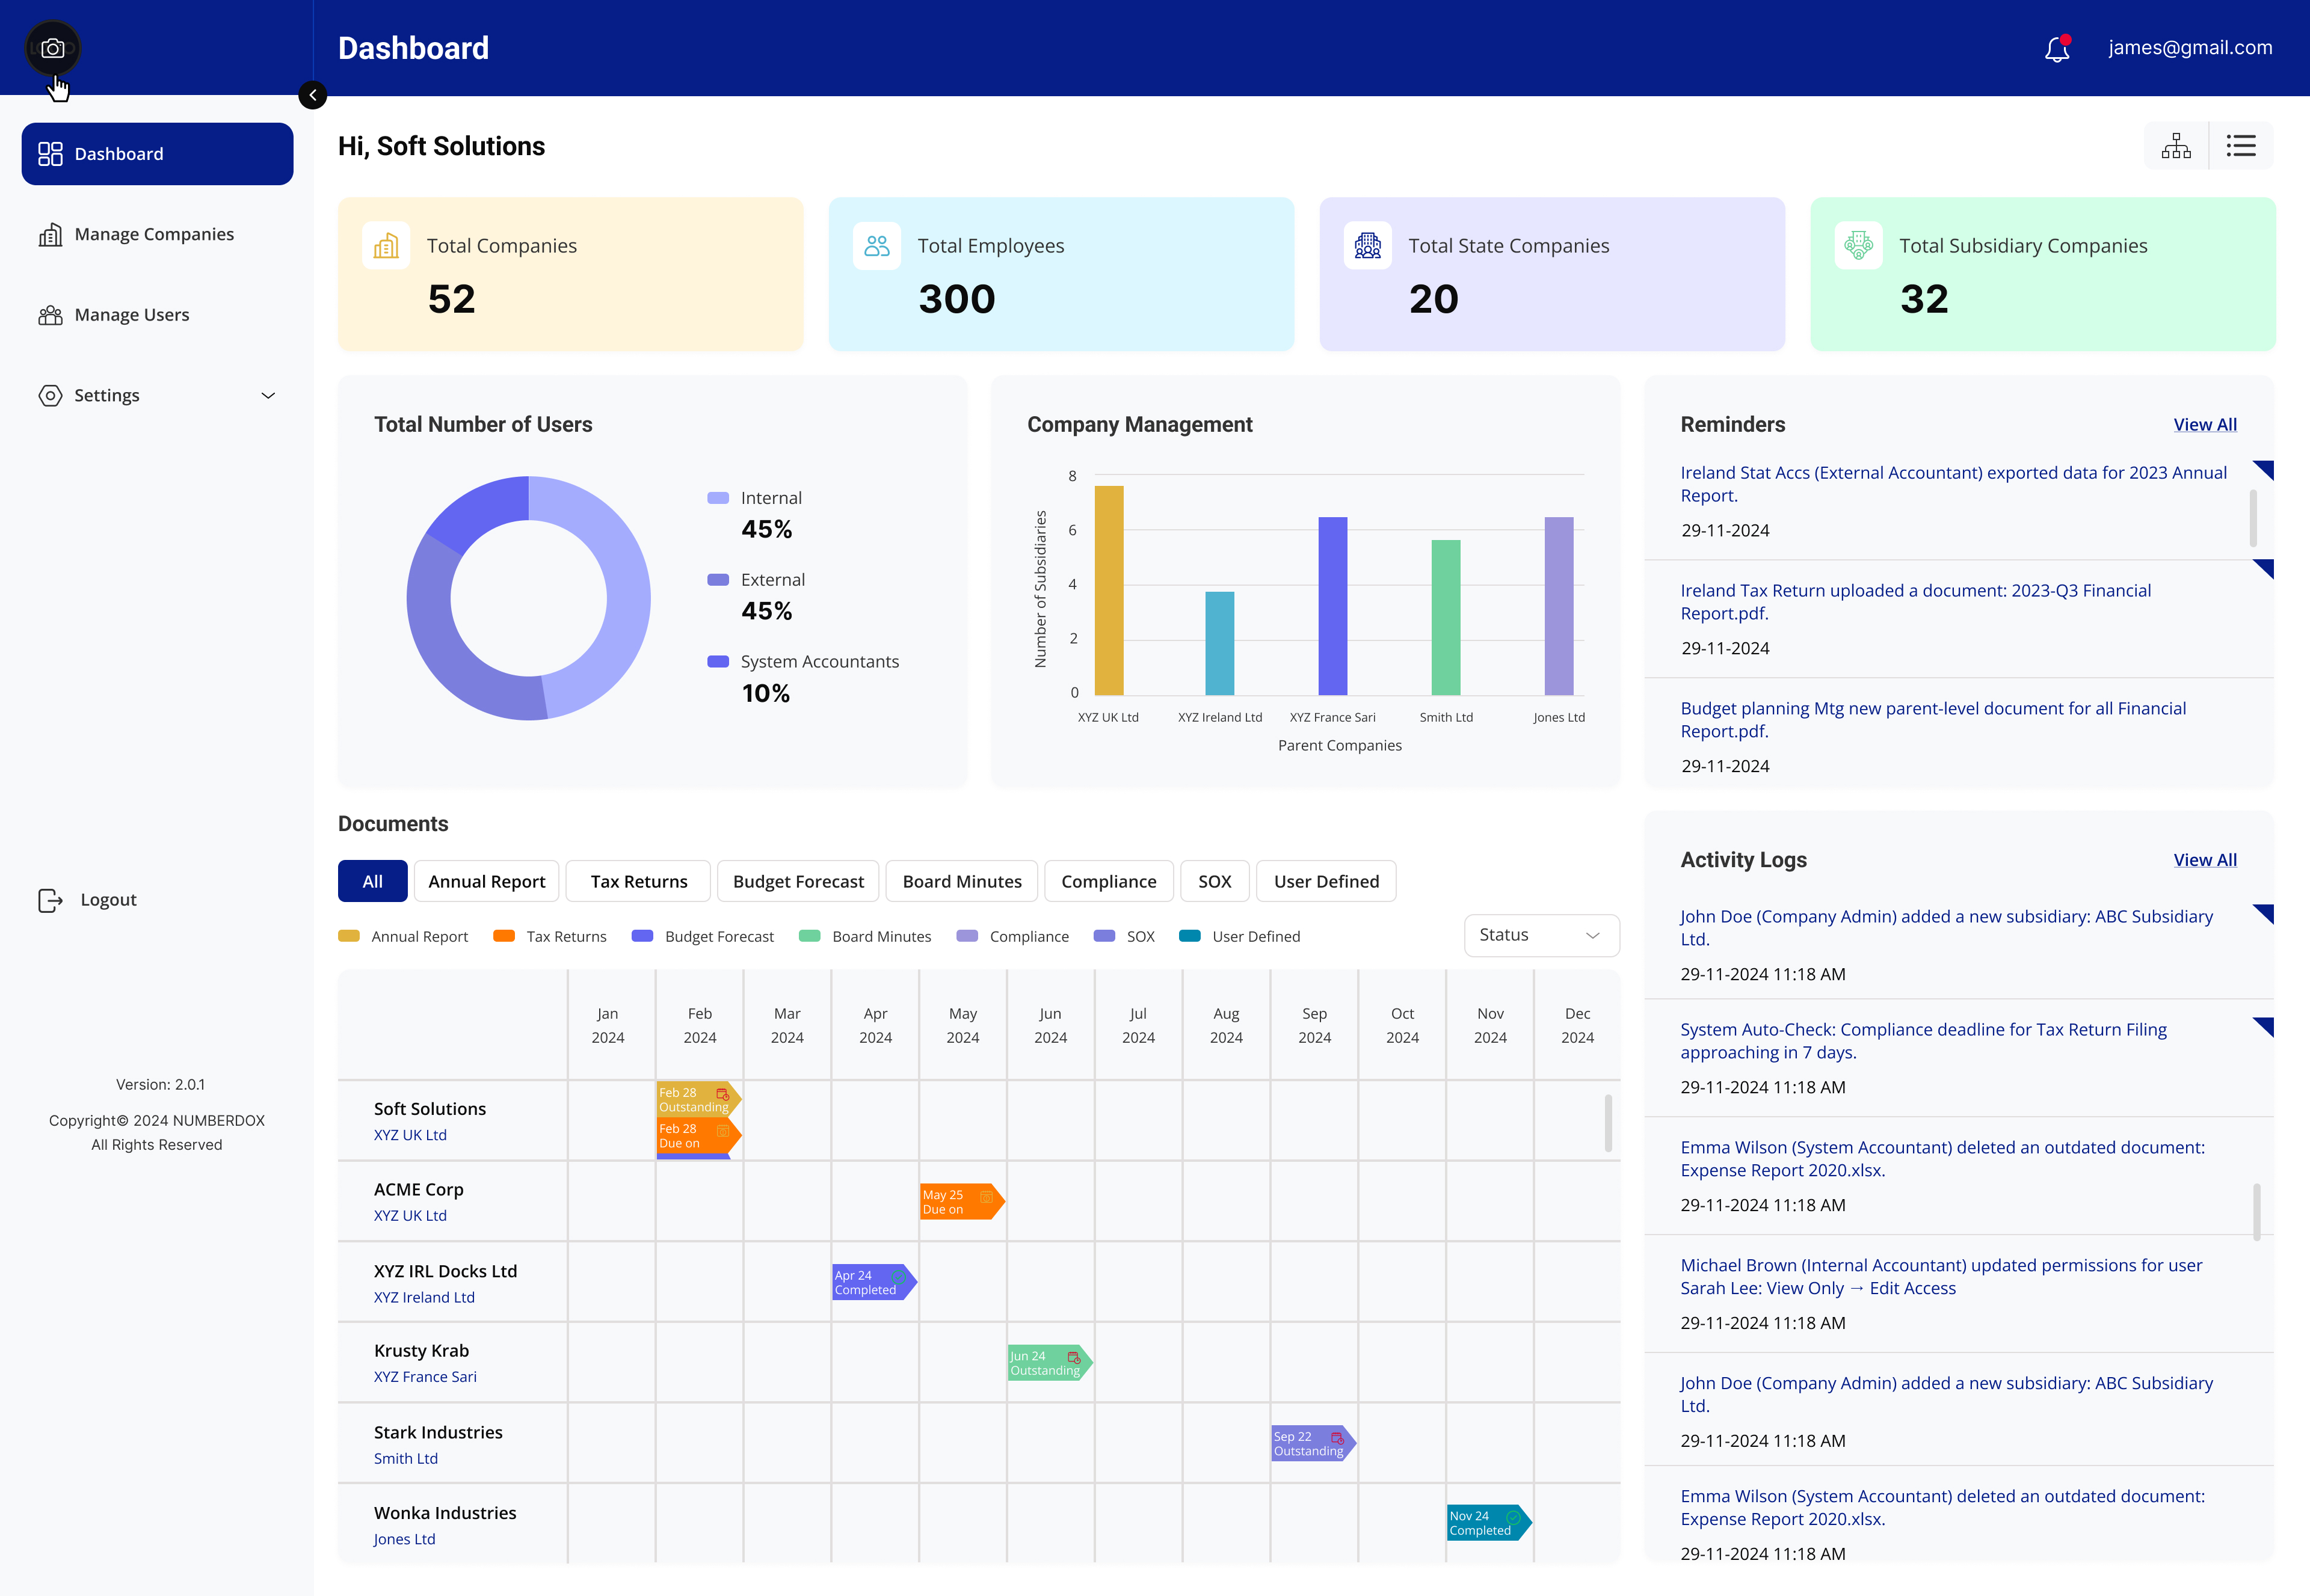Click the Logout icon
The width and height of the screenshot is (2310, 1596).
tap(50, 899)
